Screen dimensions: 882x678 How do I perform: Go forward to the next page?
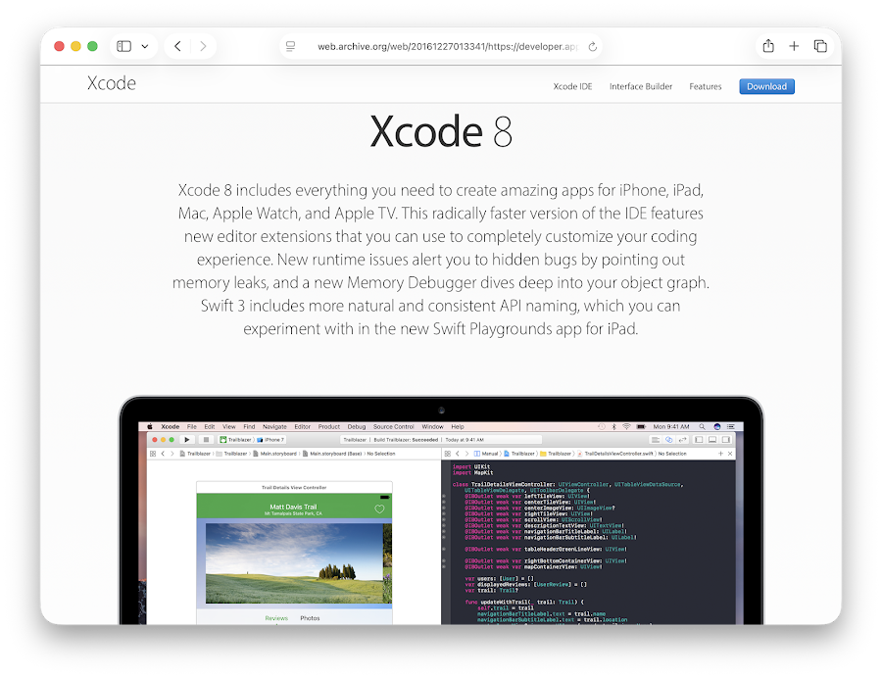(x=203, y=46)
